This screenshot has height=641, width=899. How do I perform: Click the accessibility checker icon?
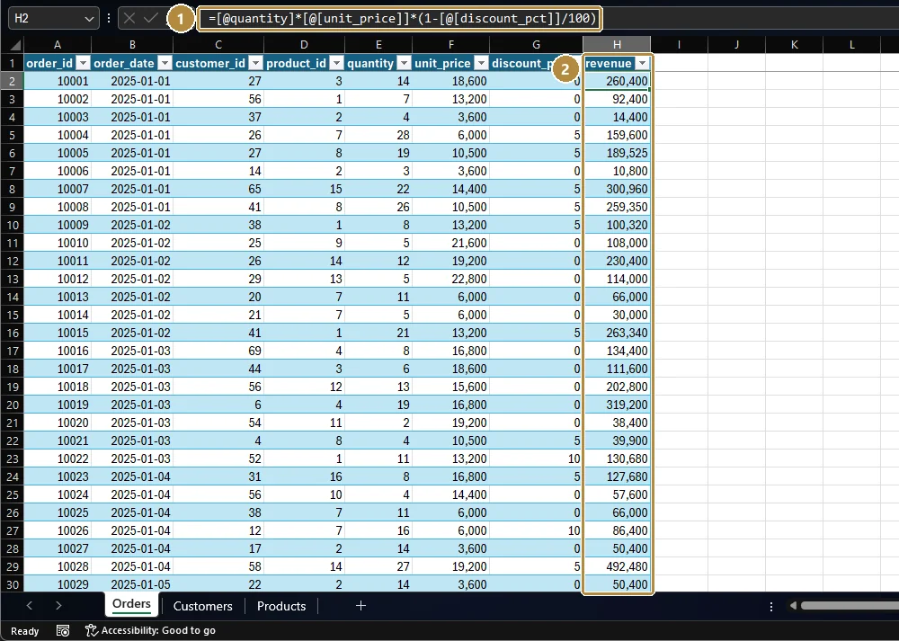coord(91,631)
